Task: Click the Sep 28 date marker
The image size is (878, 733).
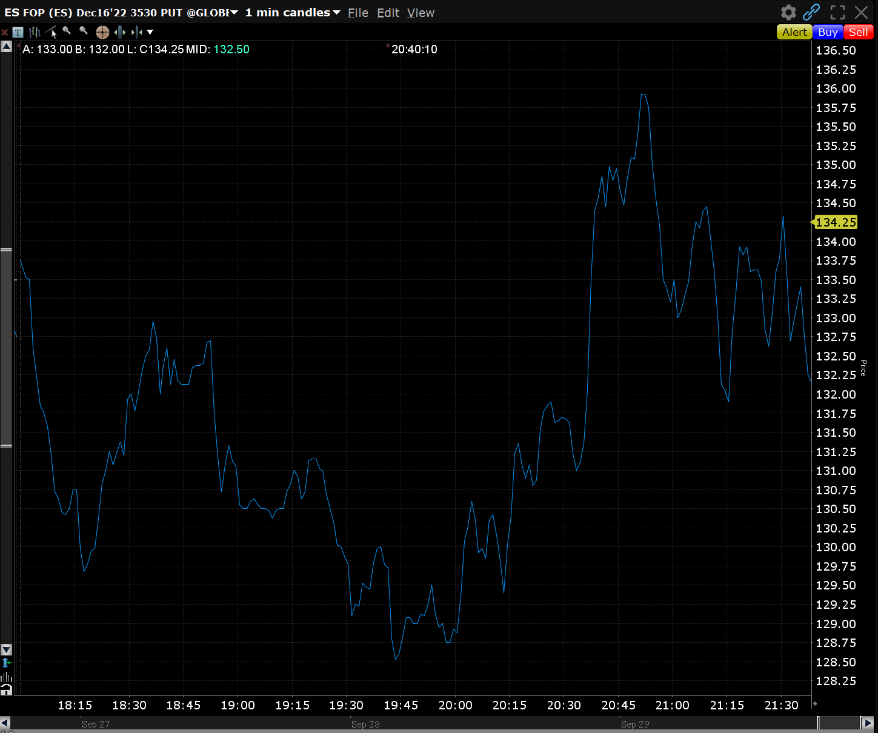Action: (x=365, y=725)
